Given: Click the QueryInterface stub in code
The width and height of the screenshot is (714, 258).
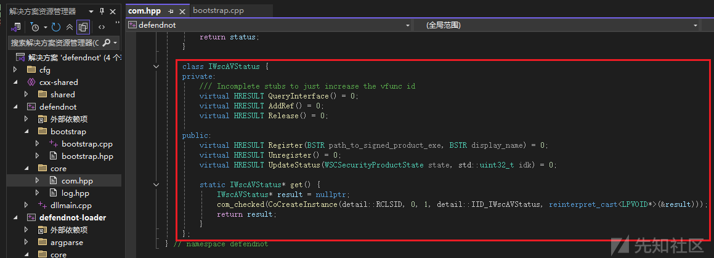Looking at the screenshot, I should pos(298,96).
